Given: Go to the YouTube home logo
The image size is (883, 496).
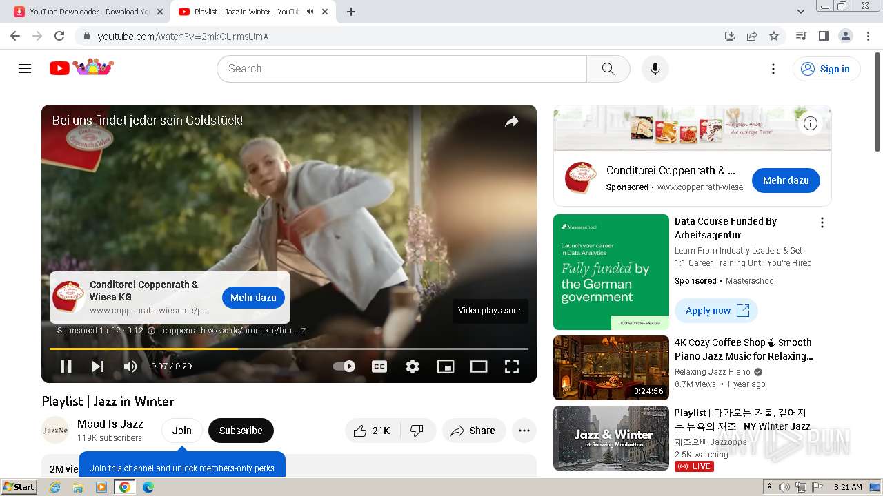Looking at the screenshot, I should (x=81, y=68).
